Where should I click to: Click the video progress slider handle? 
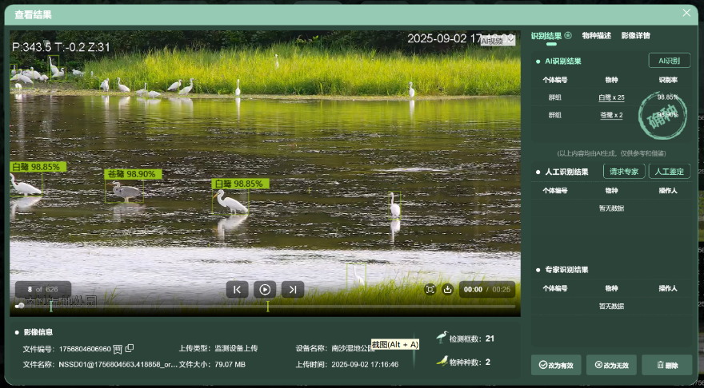click(20, 305)
